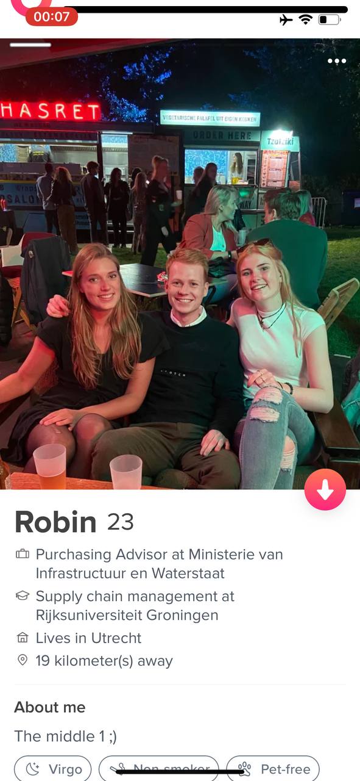Tap the airplane mode status icon
The image size is (360, 781).
[x=286, y=20]
